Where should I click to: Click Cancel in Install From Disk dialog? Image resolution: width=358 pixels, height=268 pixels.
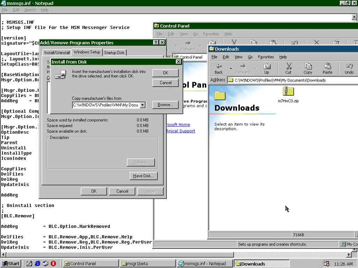coord(165,83)
